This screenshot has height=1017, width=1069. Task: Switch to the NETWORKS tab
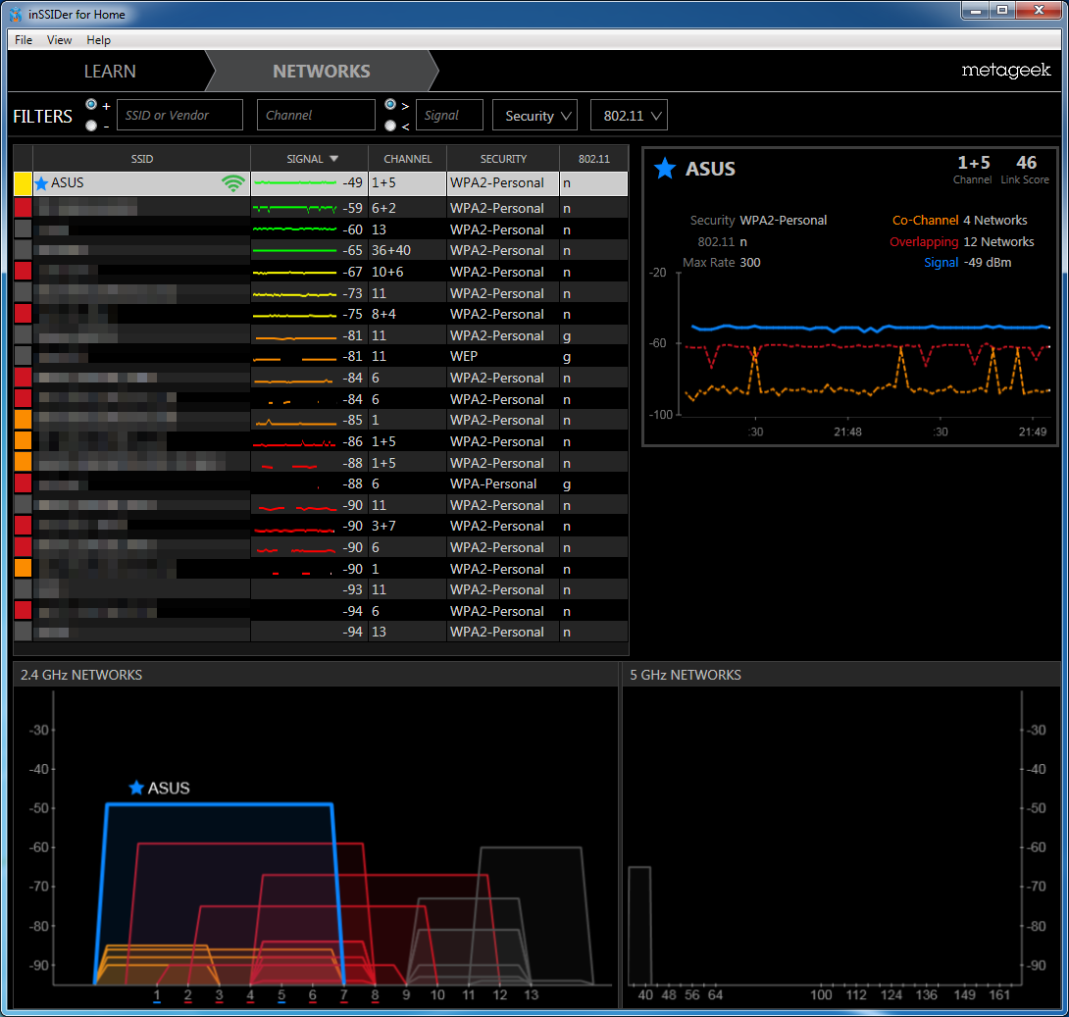tap(321, 71)
